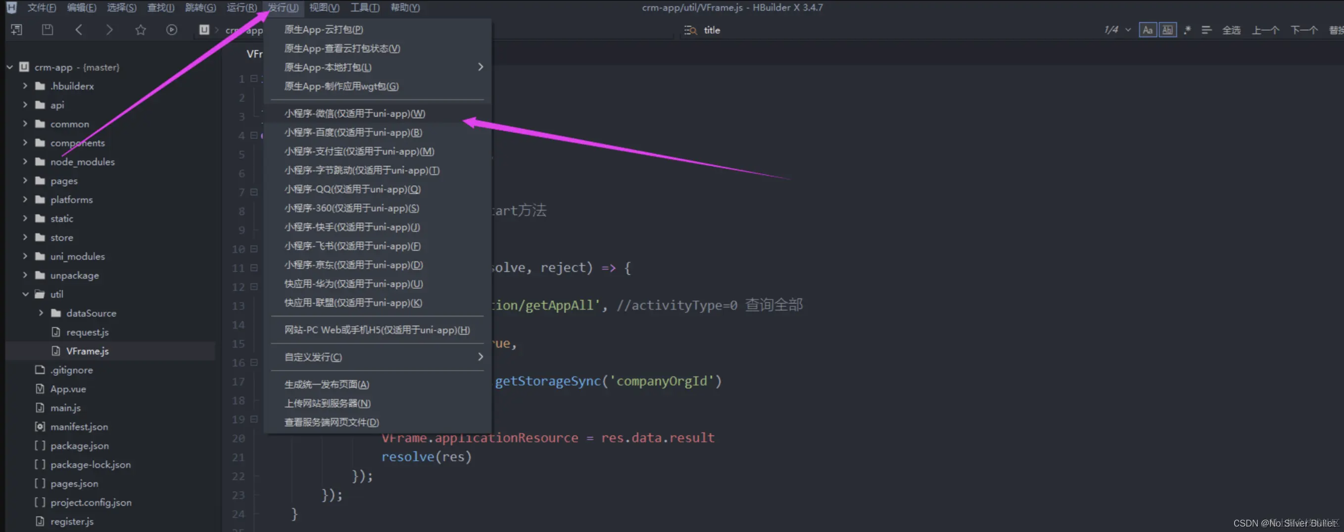Open pages.json from the project tree

click(74, 484)
